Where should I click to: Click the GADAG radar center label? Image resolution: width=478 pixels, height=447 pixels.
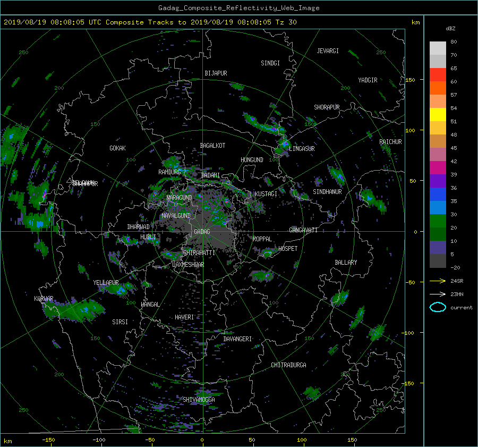[202, 232]
